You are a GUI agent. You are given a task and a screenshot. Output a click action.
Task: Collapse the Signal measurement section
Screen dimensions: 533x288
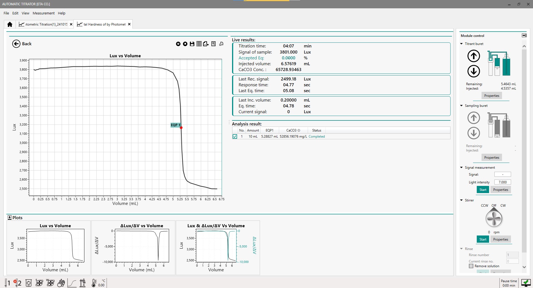coord(461,168)
